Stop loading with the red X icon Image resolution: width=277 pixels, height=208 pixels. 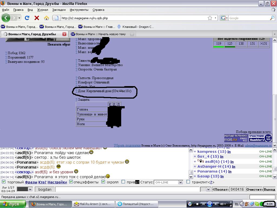coord(37,18)
